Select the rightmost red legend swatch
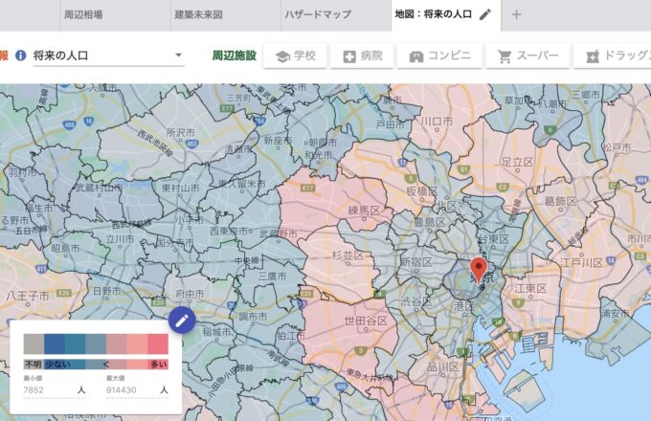The image size is (651, 421). tap(158, 344)
